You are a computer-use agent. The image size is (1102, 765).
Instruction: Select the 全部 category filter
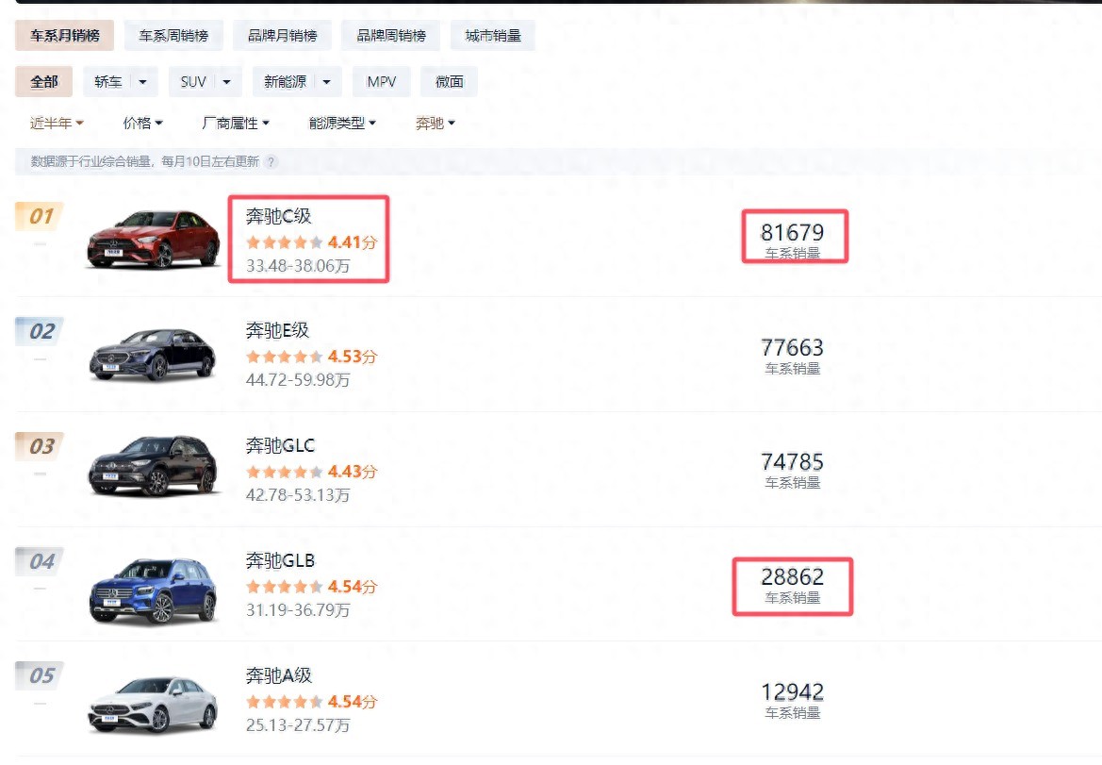pos(43,82)
